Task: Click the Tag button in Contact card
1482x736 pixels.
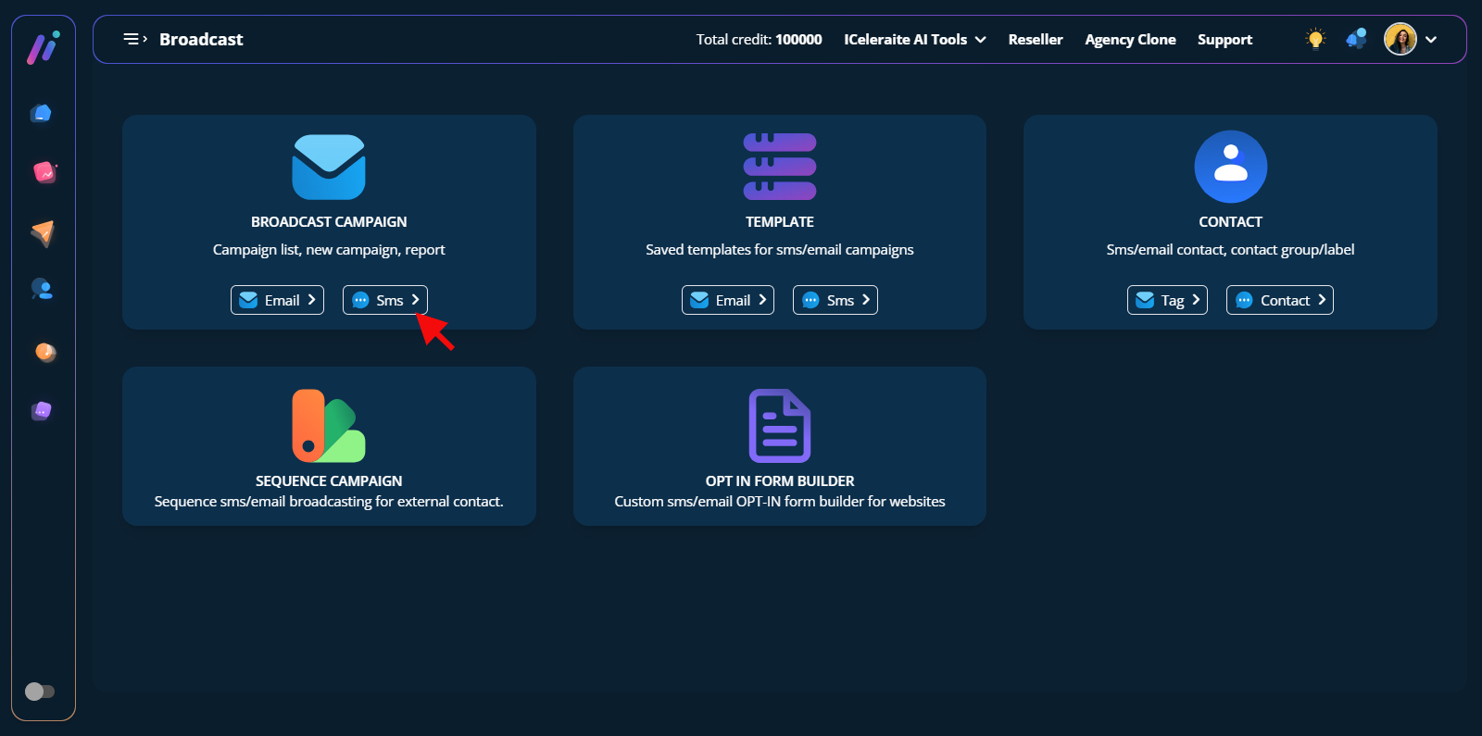Action: pos(1167,300)
